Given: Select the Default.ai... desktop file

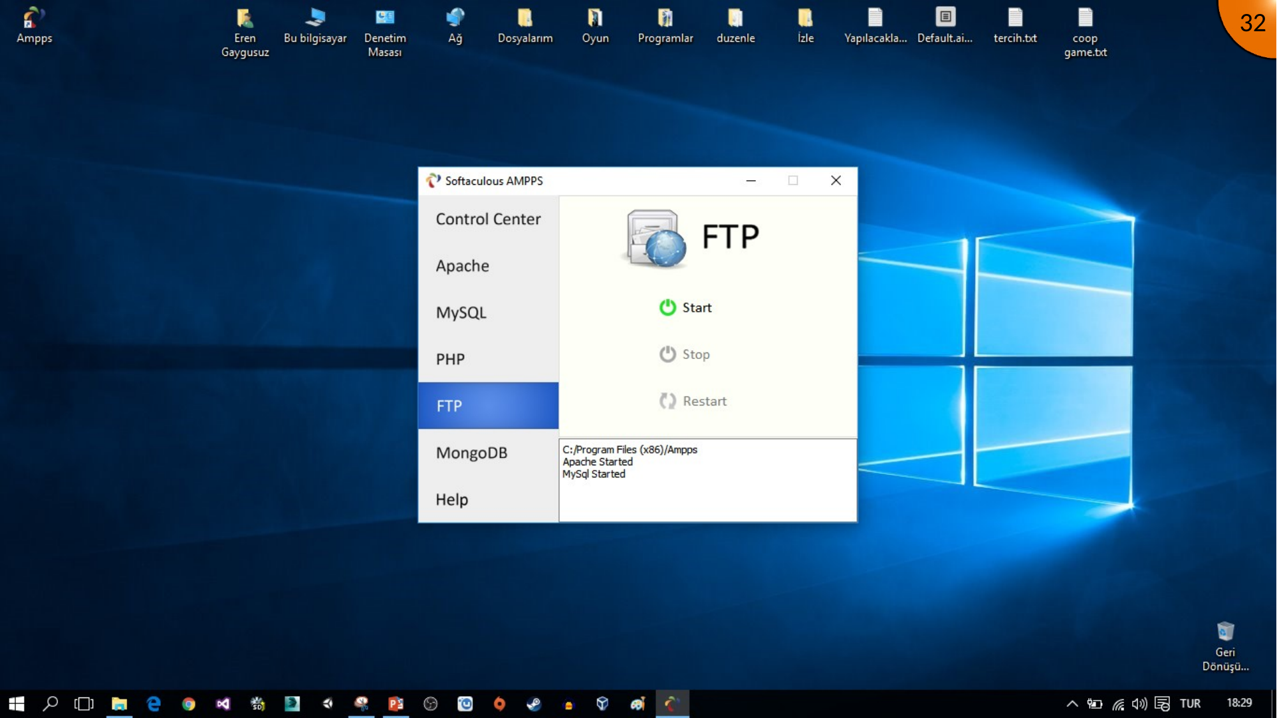Looking at the screenshot, I should [x=945, y=25].
